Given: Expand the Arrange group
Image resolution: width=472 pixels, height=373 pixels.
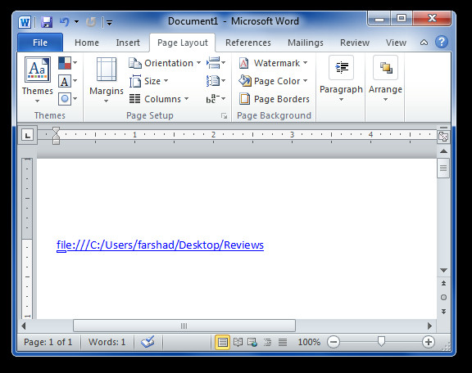Looking at the screenshot, I should point(385,79).
